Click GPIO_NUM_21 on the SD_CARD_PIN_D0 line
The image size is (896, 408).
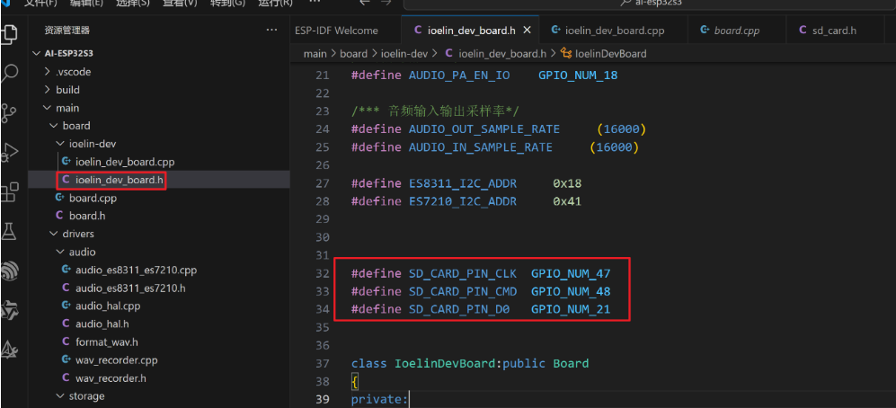pos(571,309)
